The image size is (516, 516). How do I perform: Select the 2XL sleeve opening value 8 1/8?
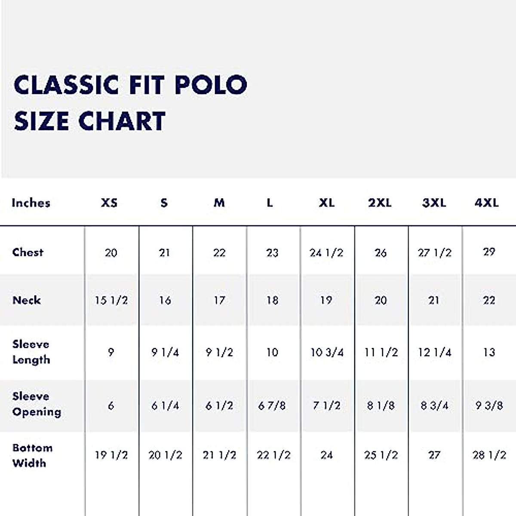(381, 405)
